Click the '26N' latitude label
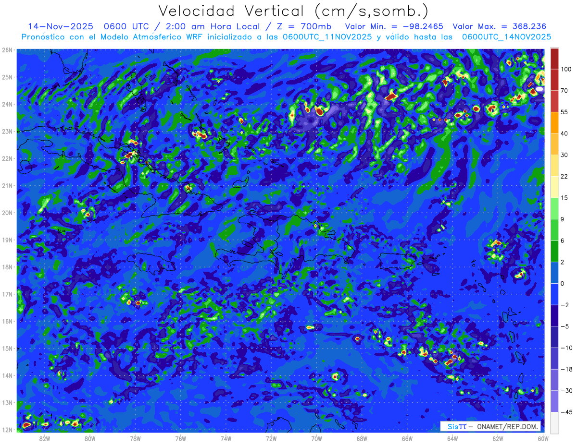 coord(7,50)
